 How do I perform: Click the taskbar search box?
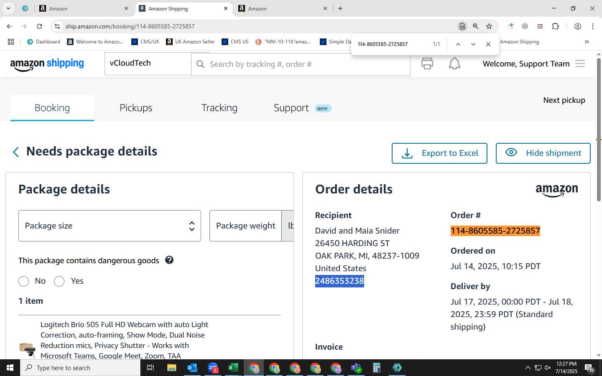[80, 368]
